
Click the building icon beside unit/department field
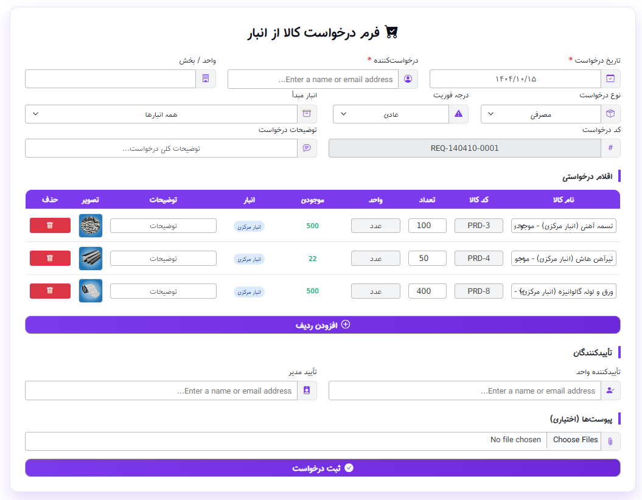pos(206,79)
